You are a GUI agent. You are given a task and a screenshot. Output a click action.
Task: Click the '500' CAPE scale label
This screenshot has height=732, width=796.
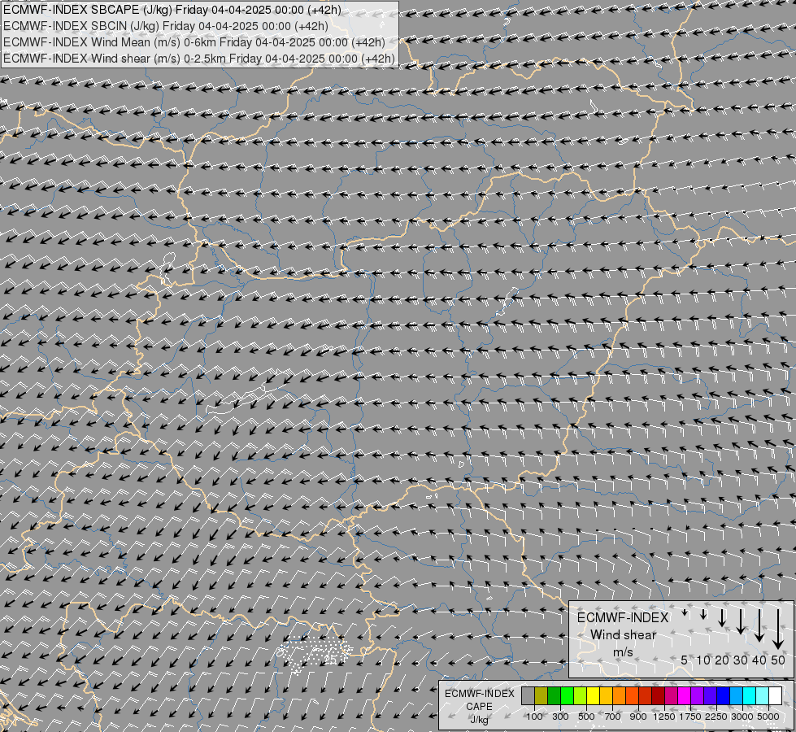[586, 717]
